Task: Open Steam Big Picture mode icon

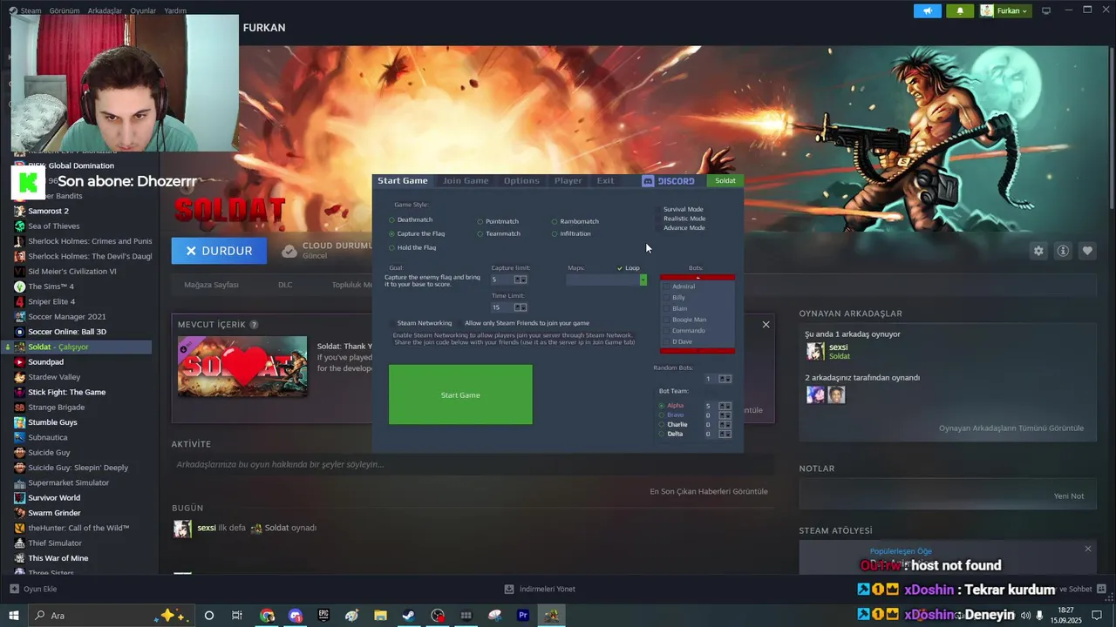Action: click(1046, 10)
